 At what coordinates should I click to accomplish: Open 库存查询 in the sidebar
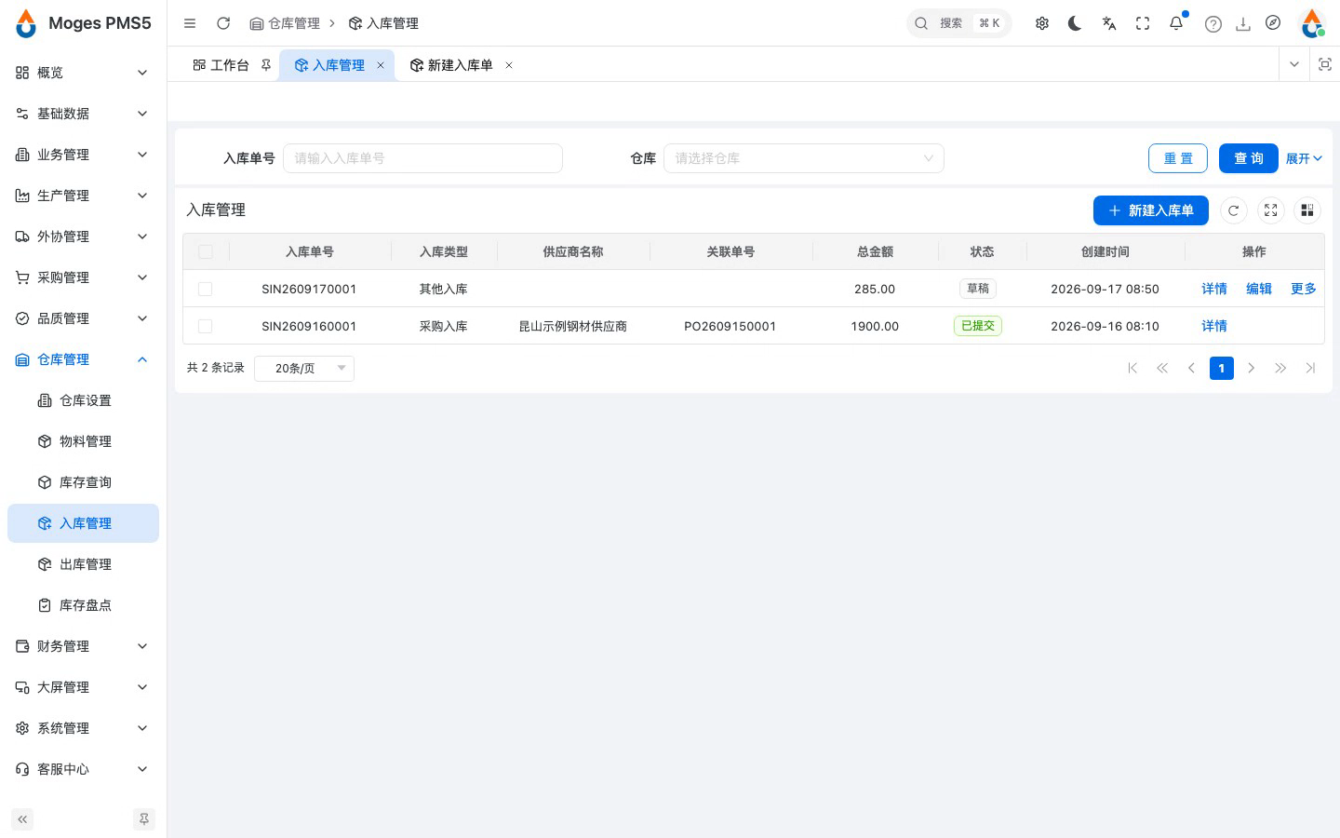point(83,482)
